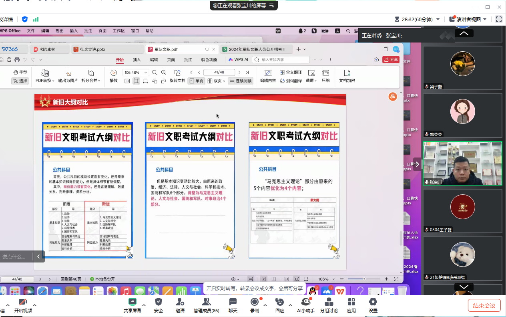Viewport: 506px width, 317px height.
Task: Click the red 分享 share button
Action: pyautogui.click(x=391, y=60)
